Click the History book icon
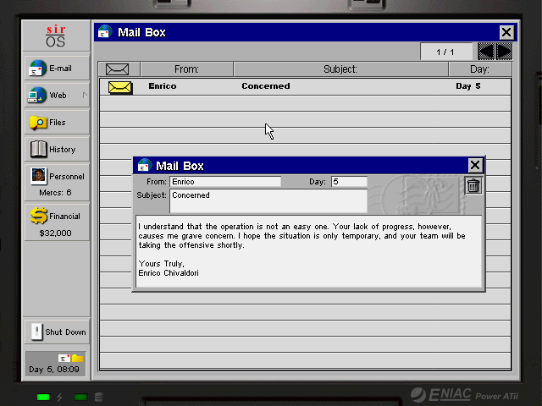This screenshot has height=406, width=542. 38,149
